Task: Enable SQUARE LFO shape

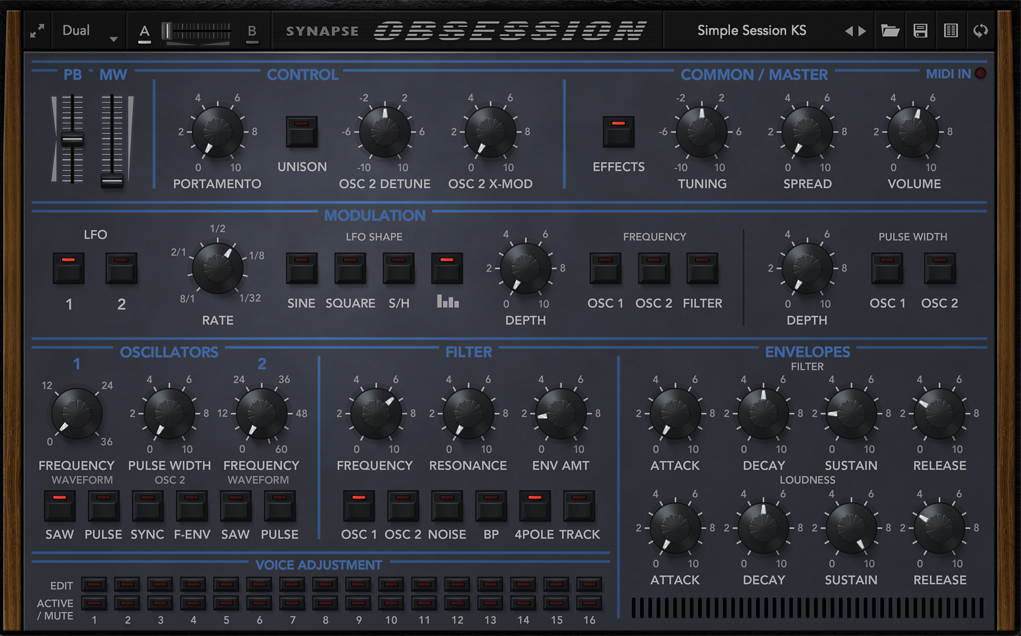Action: [350, 268]
